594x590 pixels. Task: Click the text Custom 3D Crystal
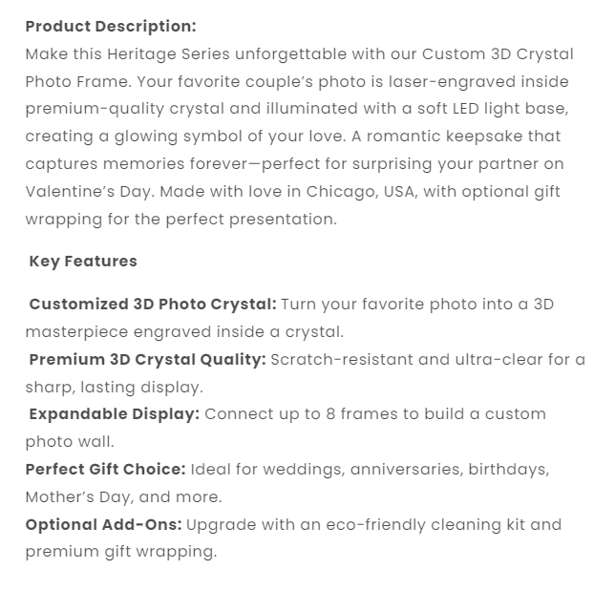pyautogui.click(x=489, y=53)
